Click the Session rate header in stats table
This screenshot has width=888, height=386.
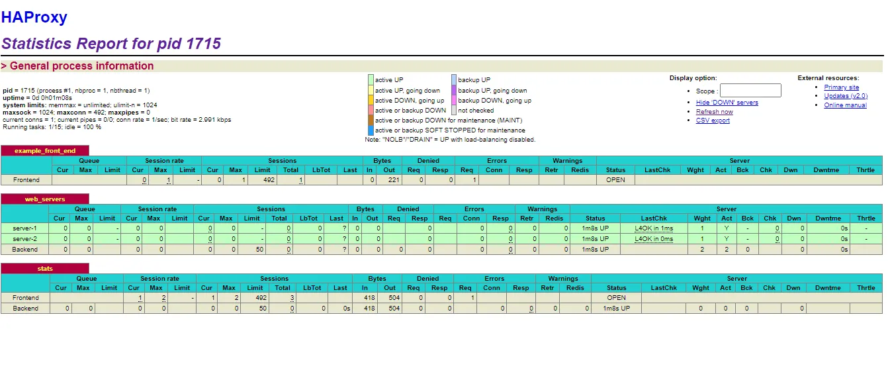tap(159, 279)
